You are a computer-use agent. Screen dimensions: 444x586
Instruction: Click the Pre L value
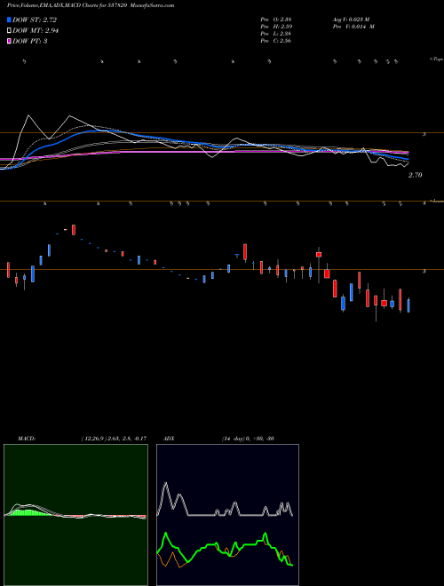[x=276, y=34]
